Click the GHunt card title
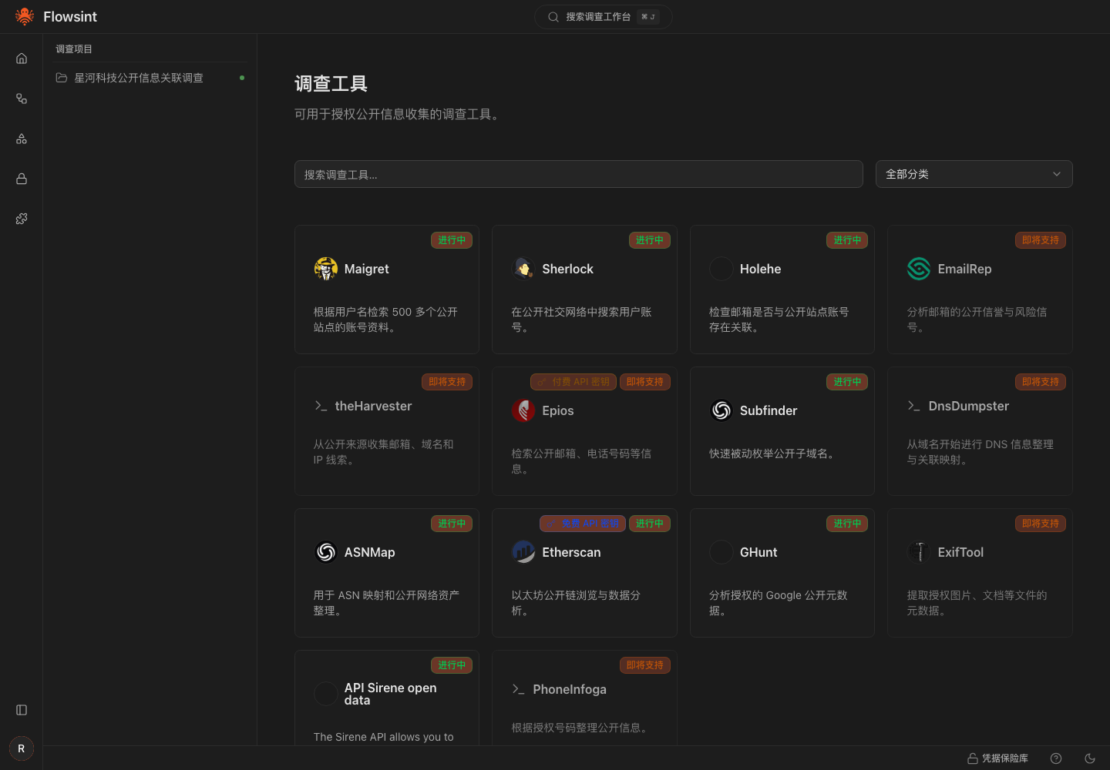The image size is (1110, 770). tap(758, 552)
